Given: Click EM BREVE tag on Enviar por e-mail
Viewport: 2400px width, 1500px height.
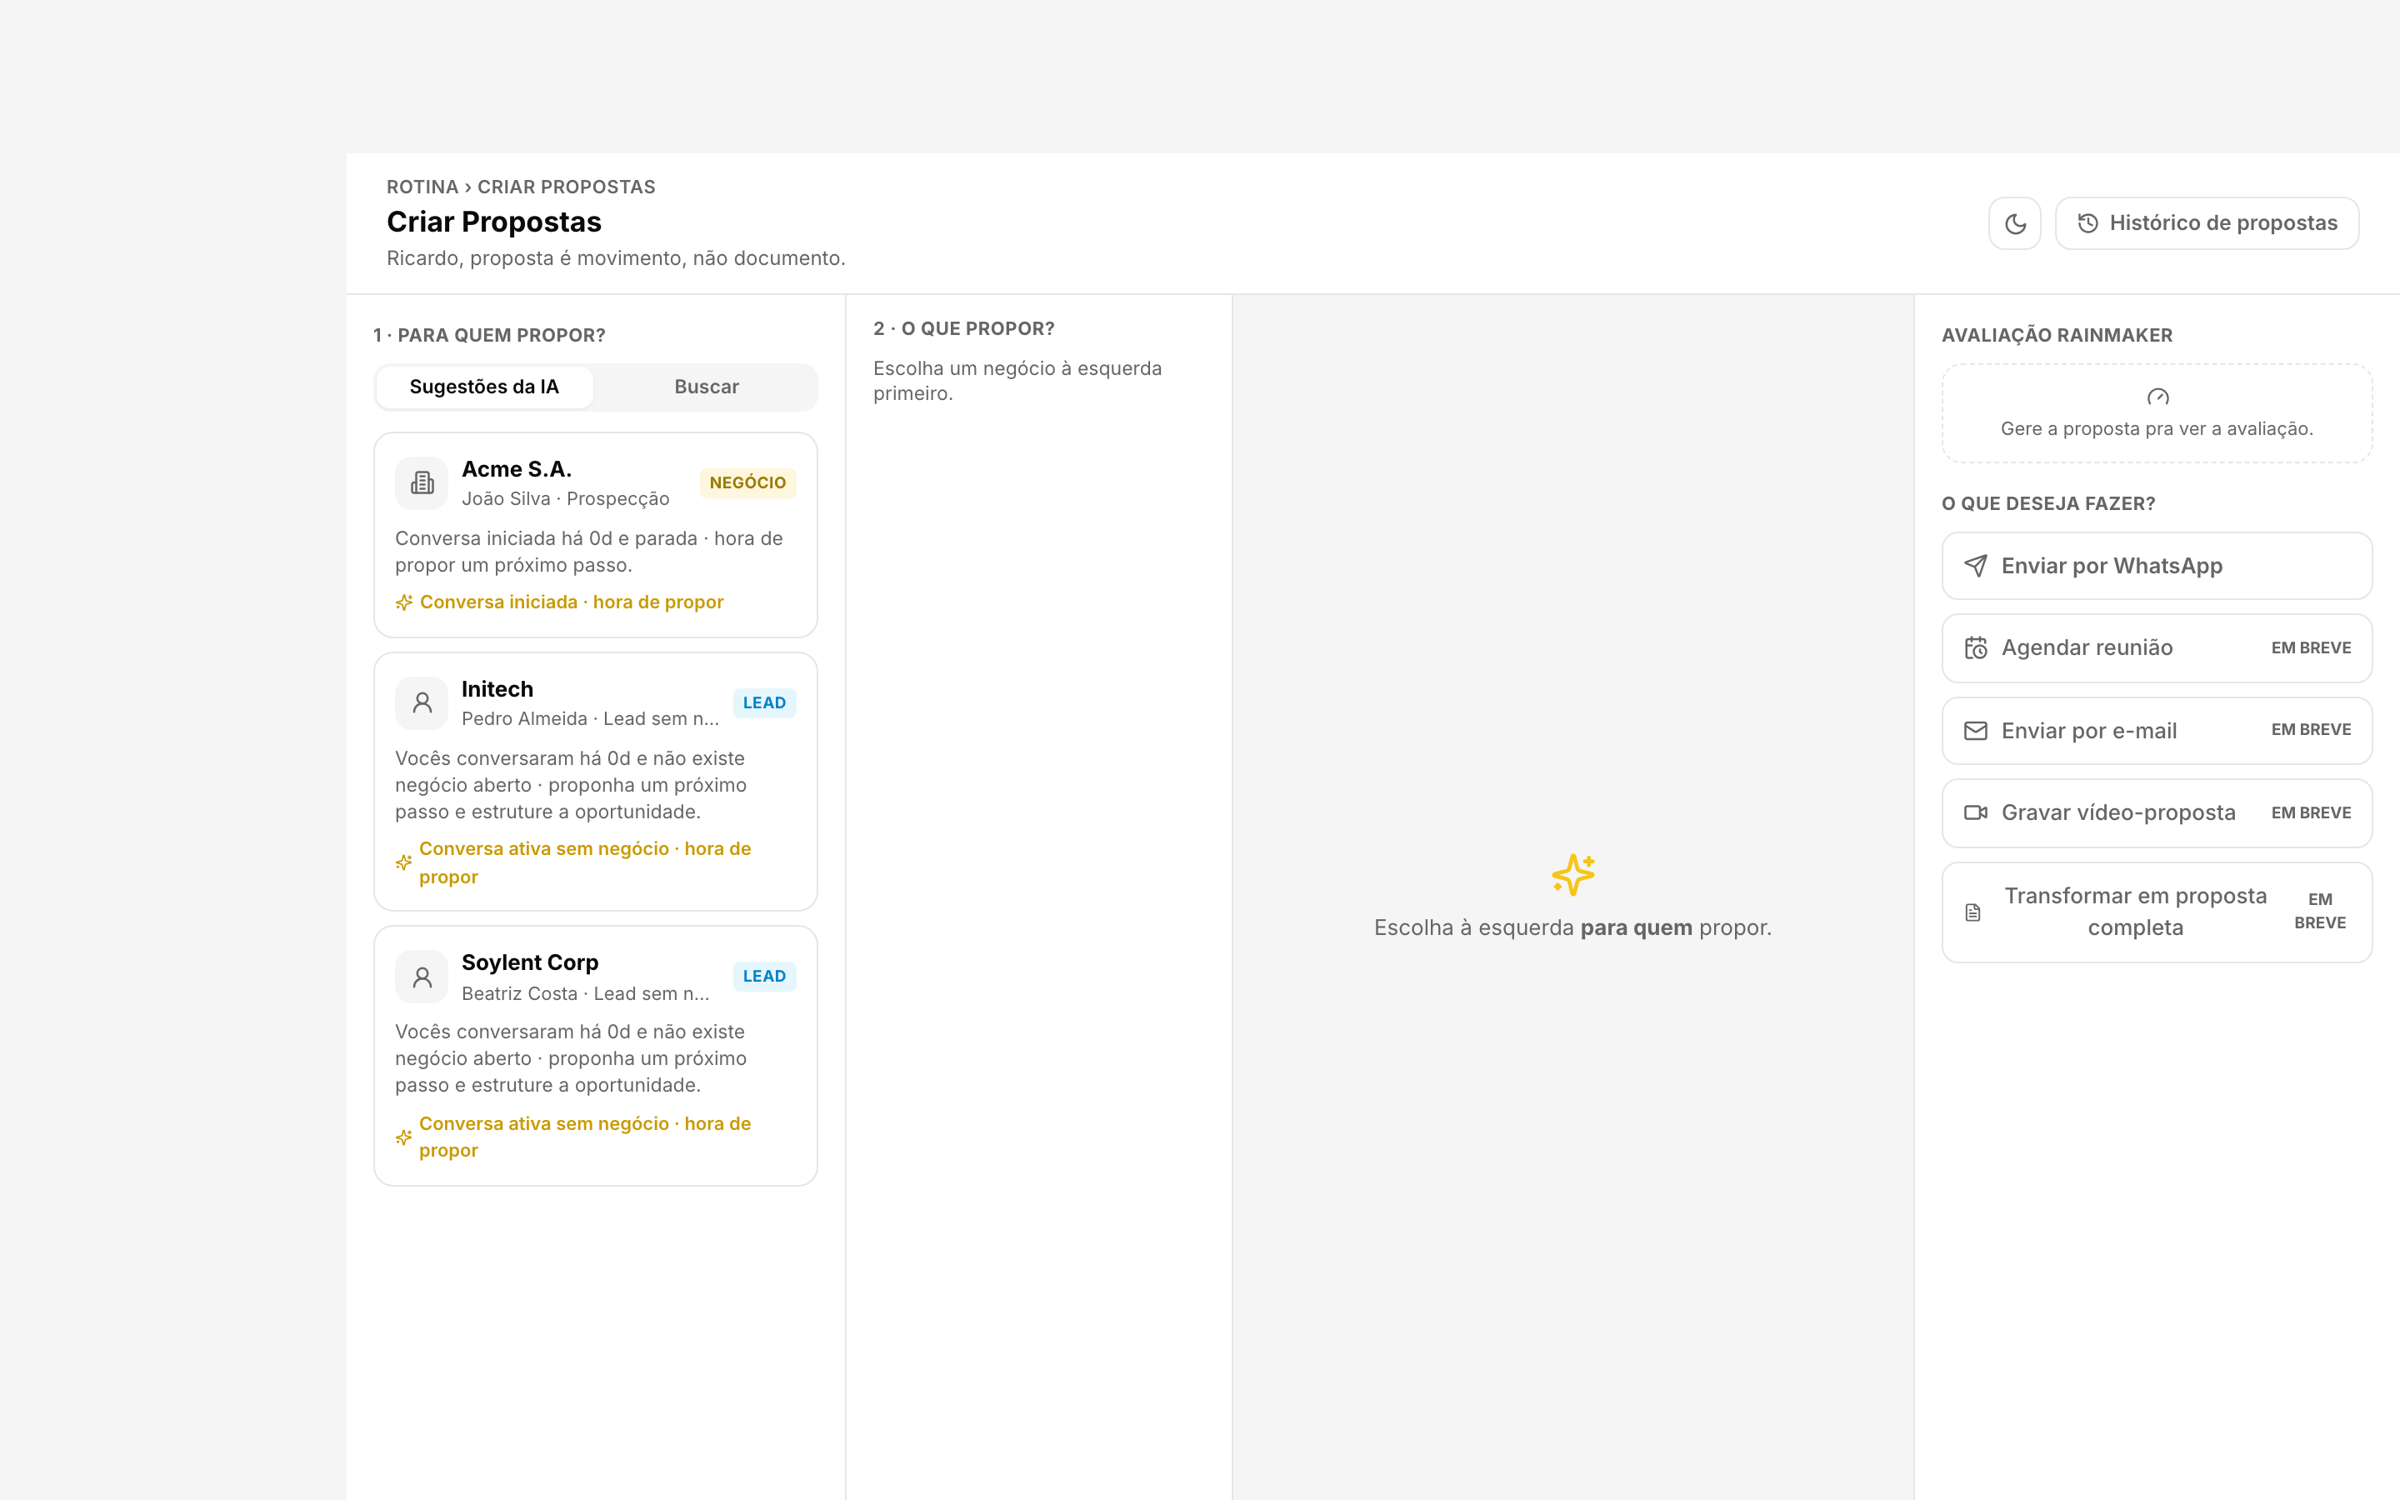Looking at the screenshot, I should click(x=2311, y=729).
